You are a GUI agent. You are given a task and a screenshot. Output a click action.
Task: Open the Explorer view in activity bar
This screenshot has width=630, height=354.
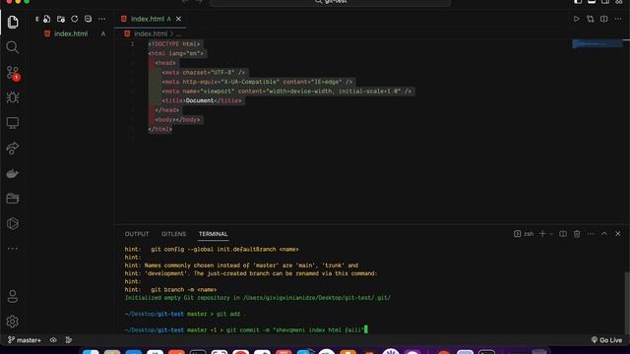coord(13,22)
